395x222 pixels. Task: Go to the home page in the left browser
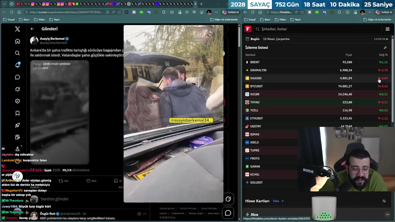point(19,12)
